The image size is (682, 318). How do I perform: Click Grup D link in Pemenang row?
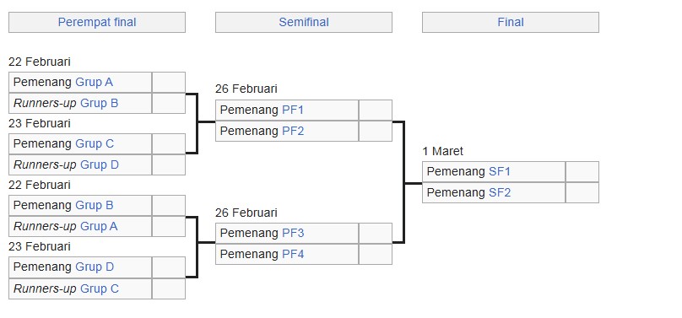[x=95, y=267]
